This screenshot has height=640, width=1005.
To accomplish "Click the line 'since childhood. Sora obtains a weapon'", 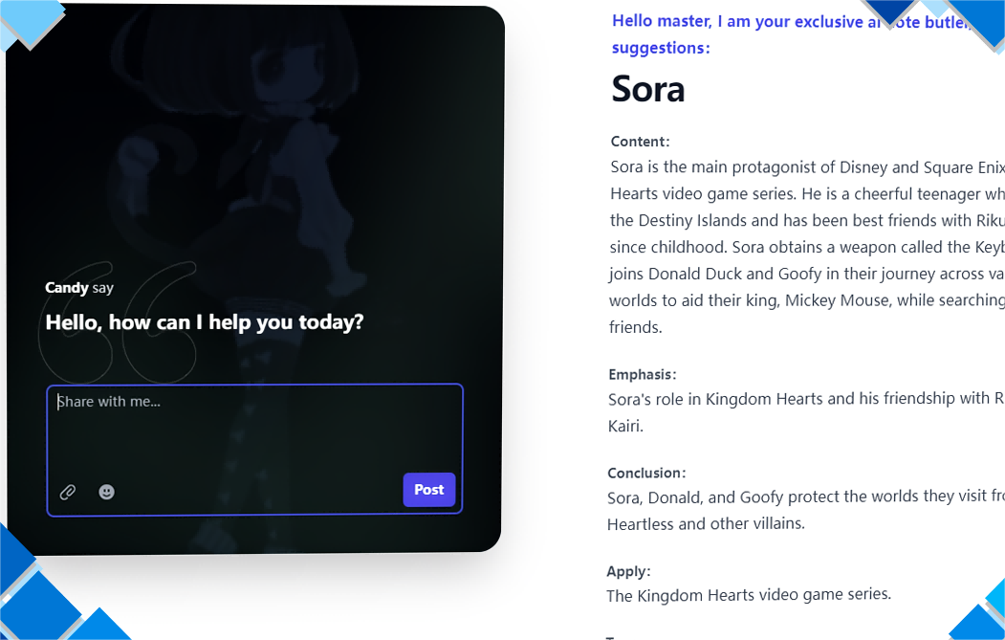I will (x=807, y=247).
